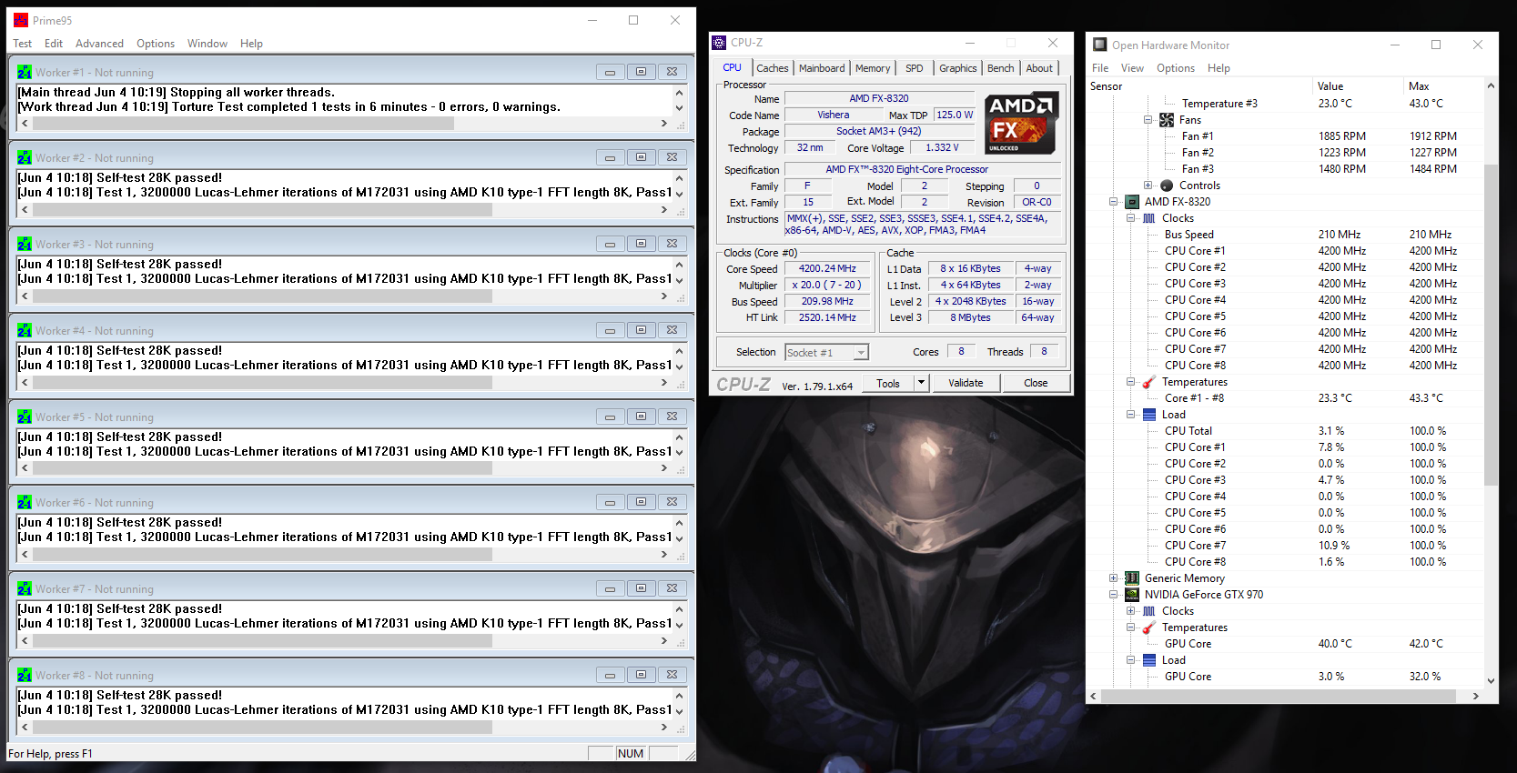Click the CPU-Z title bar icon
The height and width of the screenshot is (773, 1517).
pos(719,43)
